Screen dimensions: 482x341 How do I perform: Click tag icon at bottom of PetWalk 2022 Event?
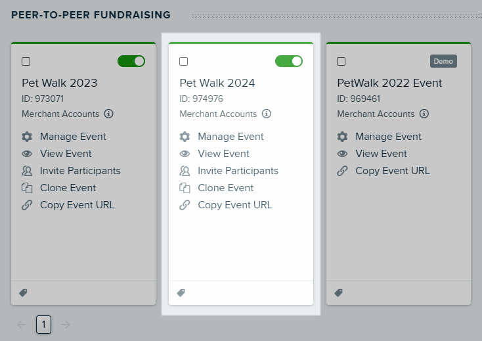tap(338, 293)
